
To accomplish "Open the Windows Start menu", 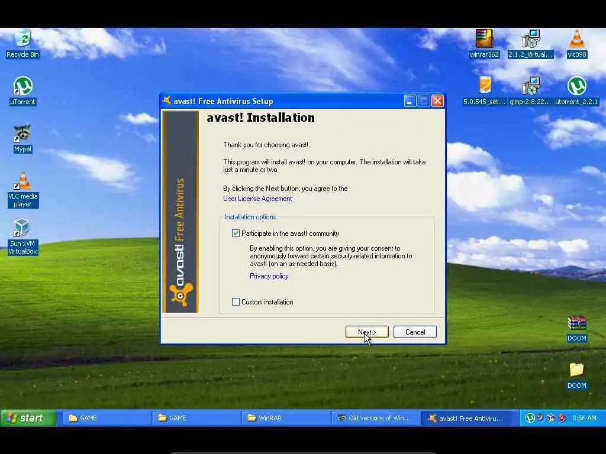I will pos(28,418).
